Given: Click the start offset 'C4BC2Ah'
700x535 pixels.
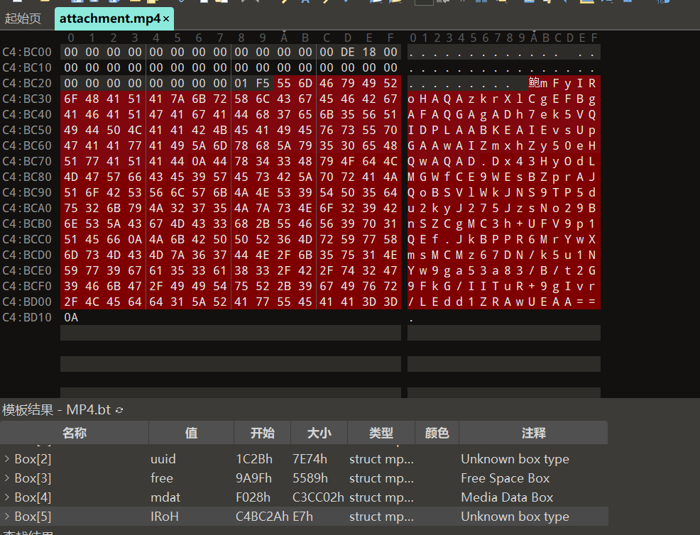Looking at the screenshot, I should [262, 517].
